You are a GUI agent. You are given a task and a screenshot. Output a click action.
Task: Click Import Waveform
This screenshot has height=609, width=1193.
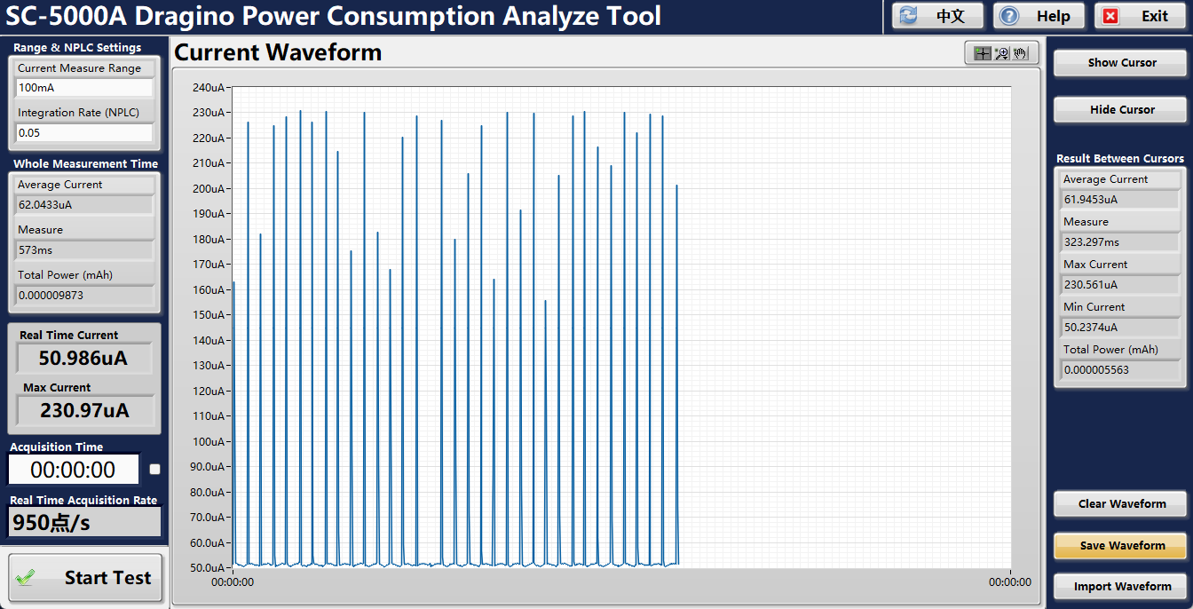pyautogui.click(x=1120, y=587)
